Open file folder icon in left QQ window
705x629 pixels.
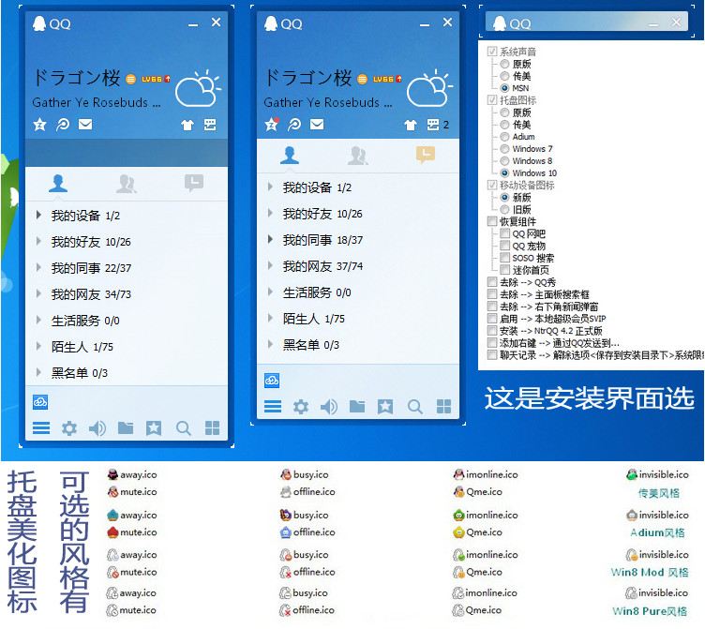[126, 427]
